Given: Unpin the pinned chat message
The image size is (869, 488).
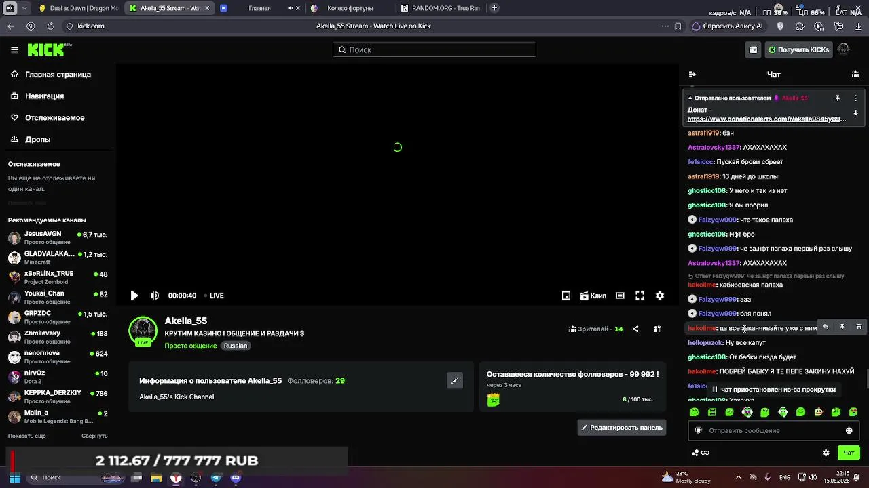Looking at the screenshot, I should click(x=838, y=98).
